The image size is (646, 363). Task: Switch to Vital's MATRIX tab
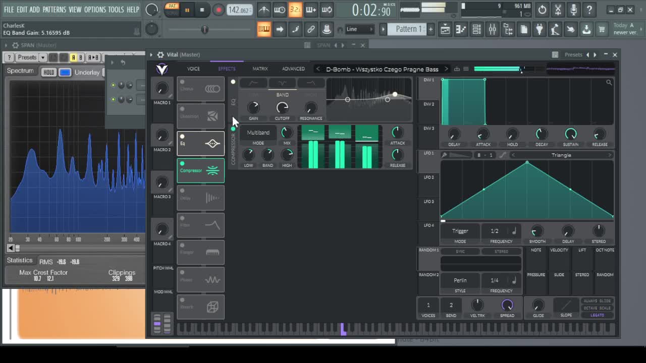pyautogui.click(x=260, y=69)
